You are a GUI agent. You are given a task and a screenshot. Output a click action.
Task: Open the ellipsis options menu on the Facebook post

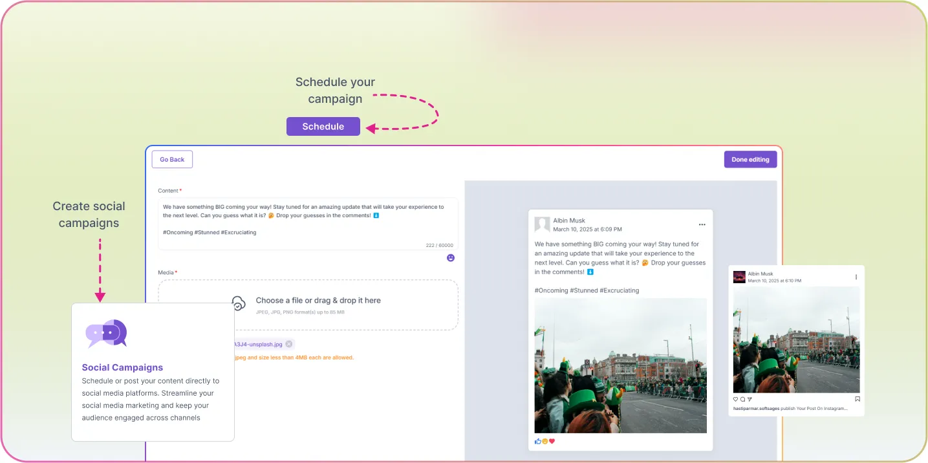coord(702,224)
